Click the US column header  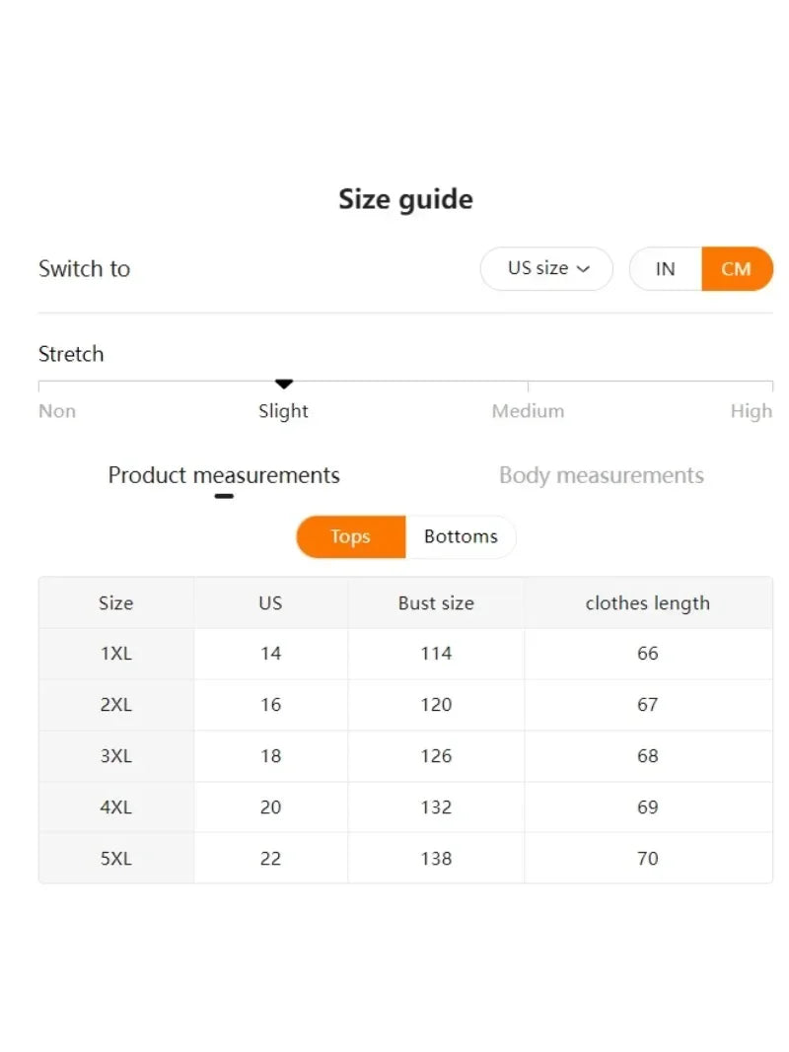pos(270,603)
